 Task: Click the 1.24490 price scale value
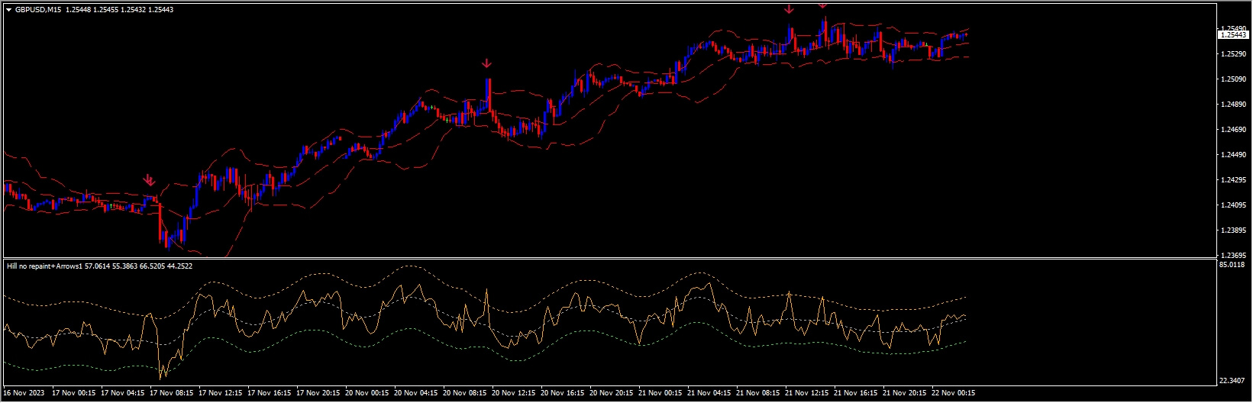pos(1232,155)
